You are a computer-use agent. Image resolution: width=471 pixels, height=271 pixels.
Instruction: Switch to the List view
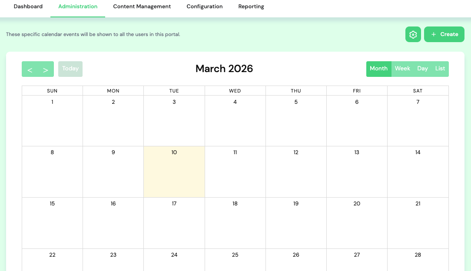pos(440,69)
